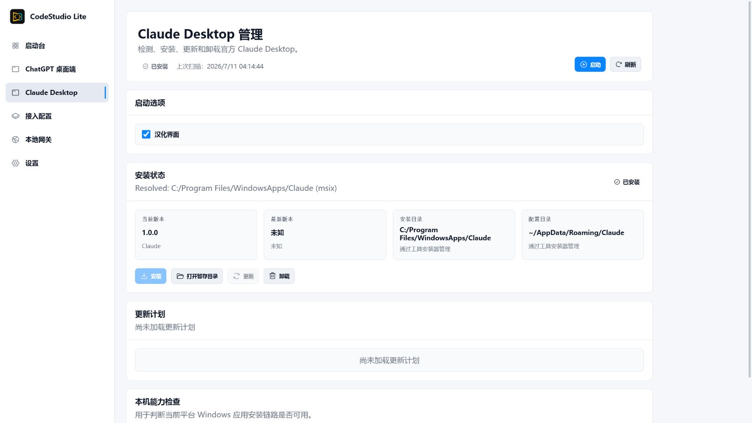The width and height of the screenshot is (752, 423).
Task: Click the ~/AppData/Roaming/Claude config path
Action: [x=576, y=233]
